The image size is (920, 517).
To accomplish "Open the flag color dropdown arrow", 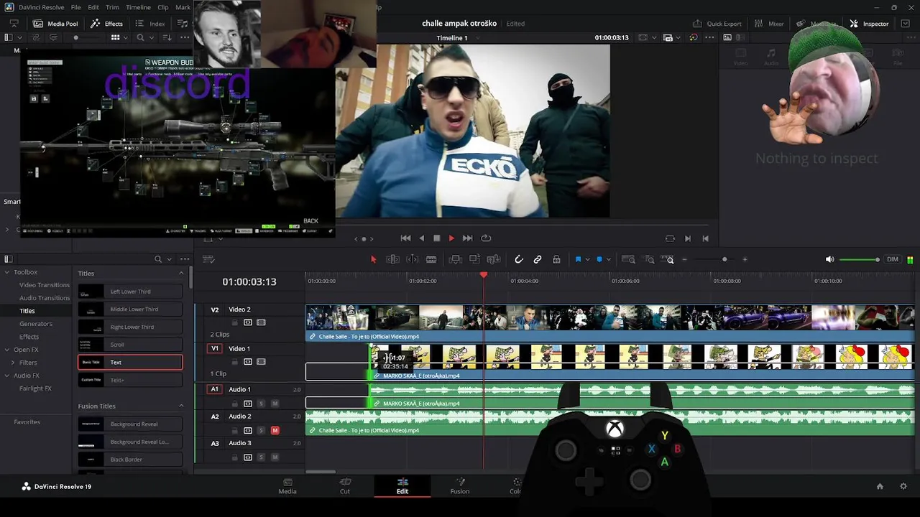I will click(587, 259).
